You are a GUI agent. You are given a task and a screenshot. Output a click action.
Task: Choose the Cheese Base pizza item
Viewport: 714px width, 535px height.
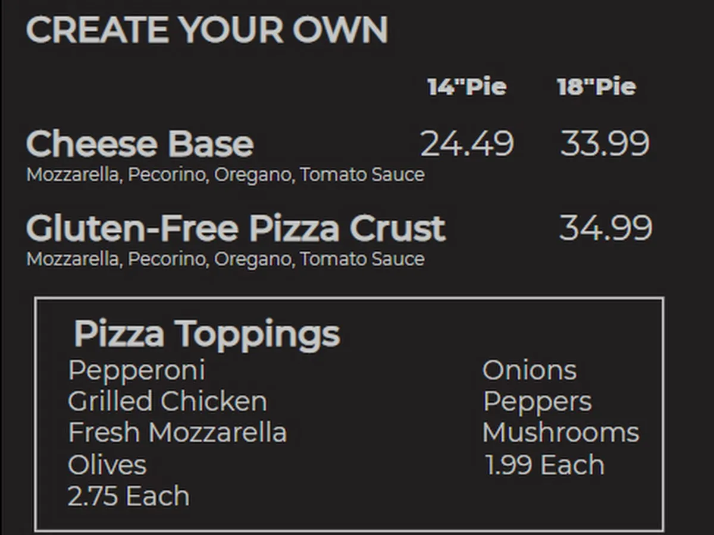coord(140,144)
